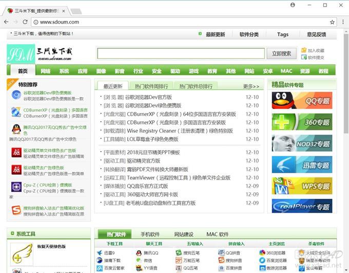Viewport: 349px width, 273px height.
Task: Click the browser back arrow
Action: pos(6,22)
